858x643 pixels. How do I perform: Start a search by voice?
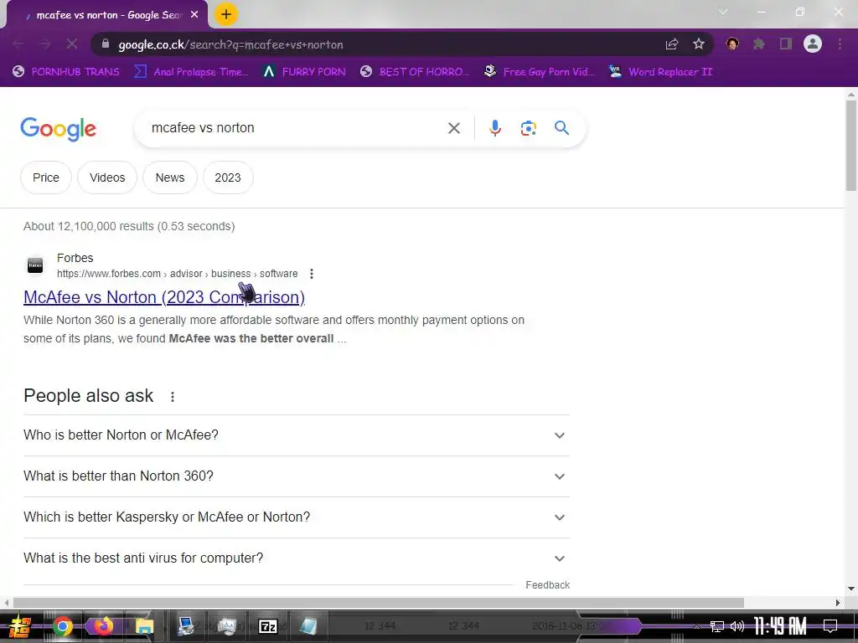click(x=494, y=128)
